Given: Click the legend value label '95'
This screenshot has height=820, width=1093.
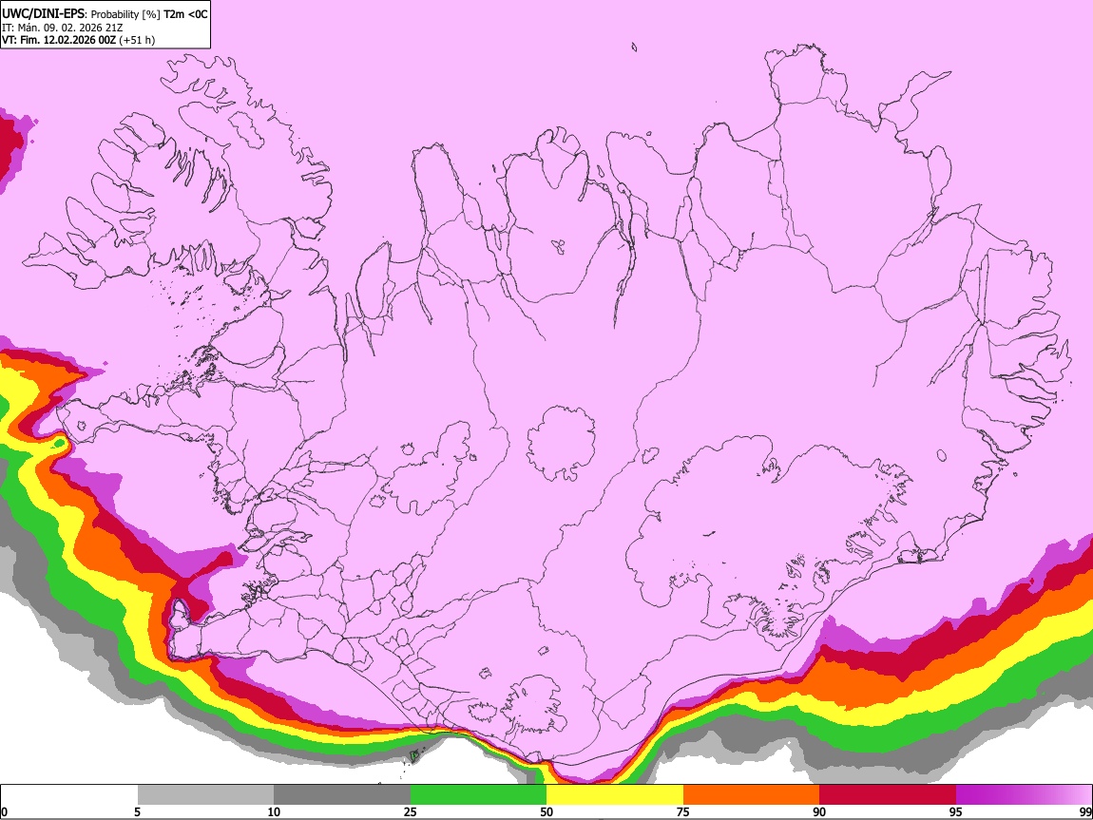Looking at the screenshot, I should pos(956,811).
